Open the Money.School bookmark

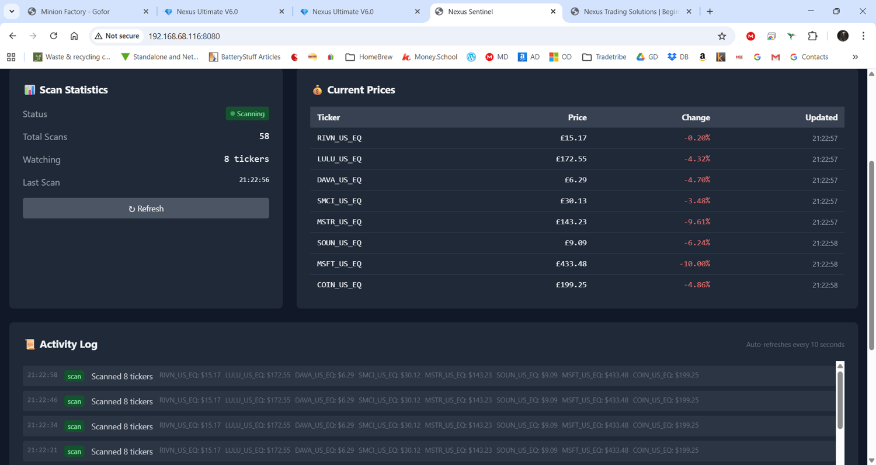tap(429, 57)
